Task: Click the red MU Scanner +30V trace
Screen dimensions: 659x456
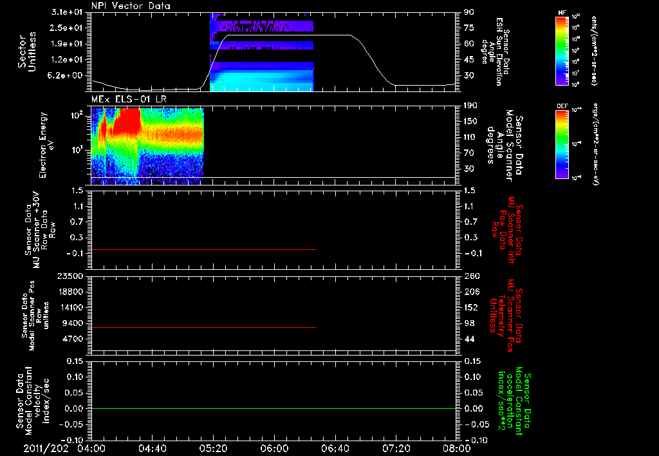Action: (x=204, y=250)
